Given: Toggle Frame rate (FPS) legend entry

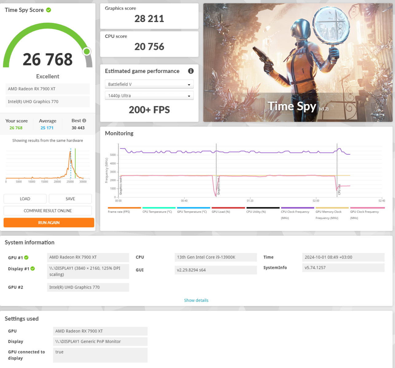Looking at the screenshot, I should [124, 210].
